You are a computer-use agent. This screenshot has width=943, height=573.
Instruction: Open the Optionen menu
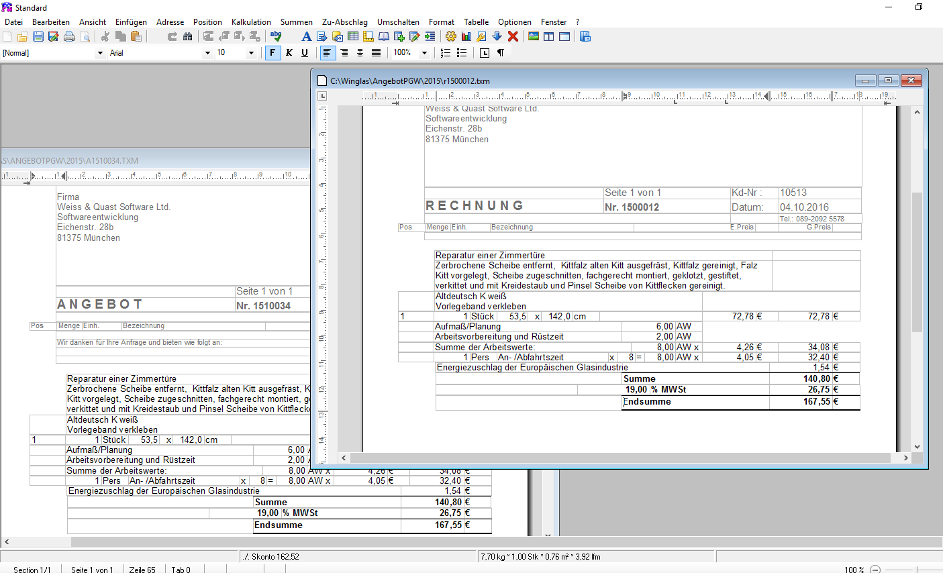[515, 22]
